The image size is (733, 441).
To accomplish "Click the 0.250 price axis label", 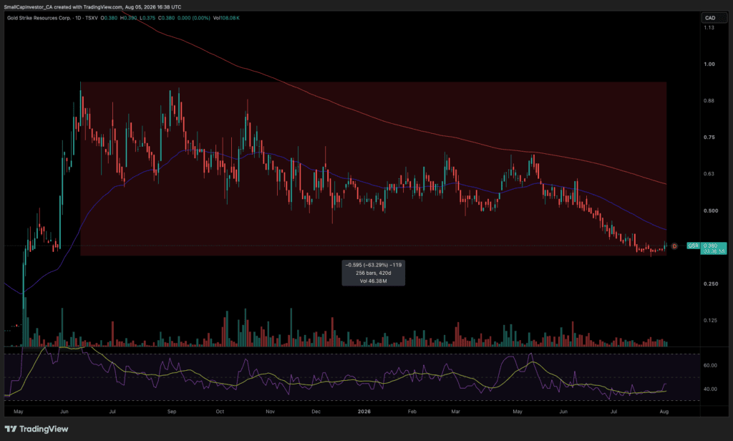I will click(x=711, y=284).
